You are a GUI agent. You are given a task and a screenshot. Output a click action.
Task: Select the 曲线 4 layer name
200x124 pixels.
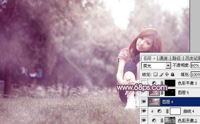189,111
